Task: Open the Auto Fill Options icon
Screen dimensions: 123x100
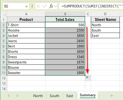Action: (x=88, y=78)
